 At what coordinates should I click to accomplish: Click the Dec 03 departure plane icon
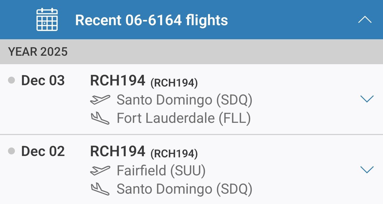click(x=100, y=100)
